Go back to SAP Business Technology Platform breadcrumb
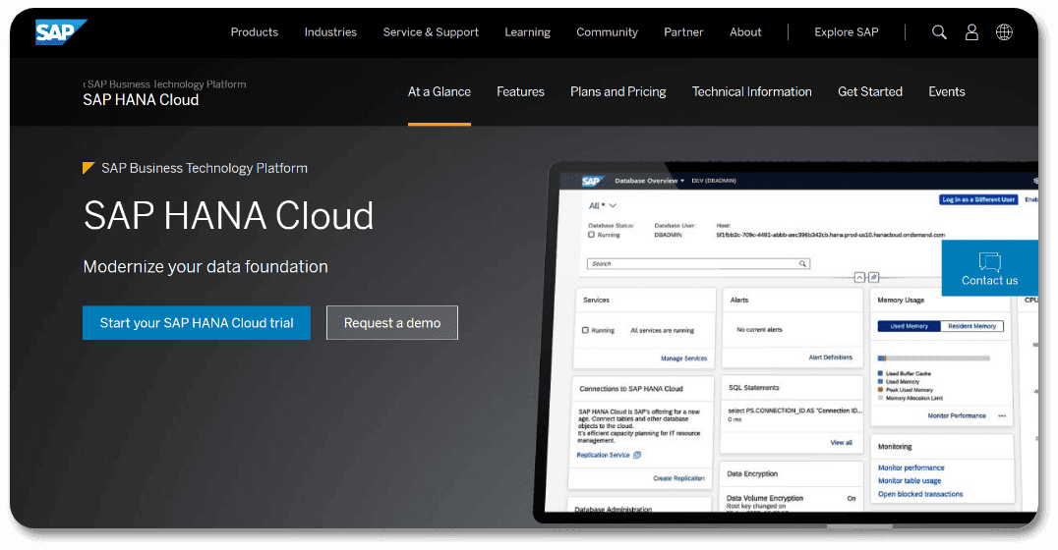1058x550 pixels. coord(164,84)
